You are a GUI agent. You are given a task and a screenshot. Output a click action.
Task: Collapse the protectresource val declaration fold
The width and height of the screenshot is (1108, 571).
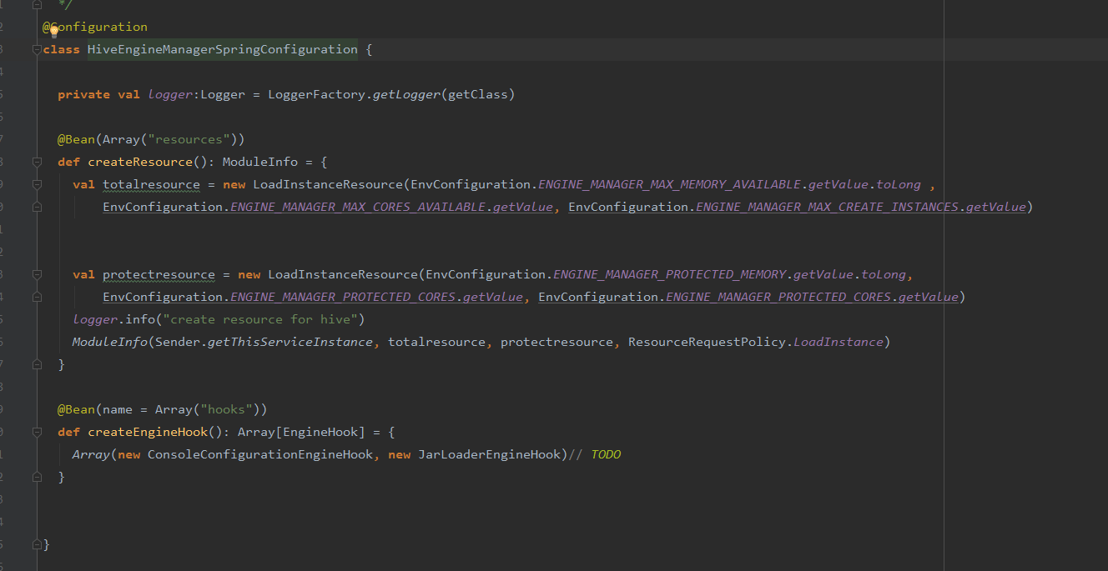(36, 274)
